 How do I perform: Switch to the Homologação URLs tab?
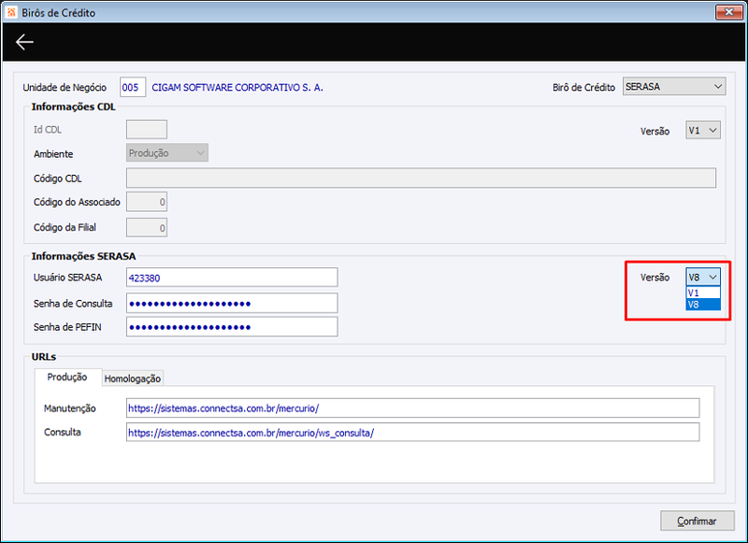133,379
